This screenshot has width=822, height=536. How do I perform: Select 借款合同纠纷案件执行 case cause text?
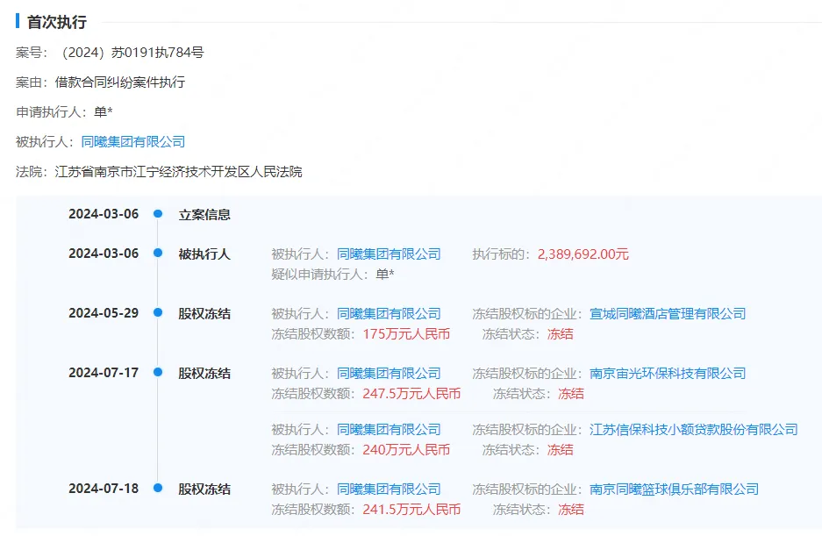pyautogui.click(x=120, y=82)
